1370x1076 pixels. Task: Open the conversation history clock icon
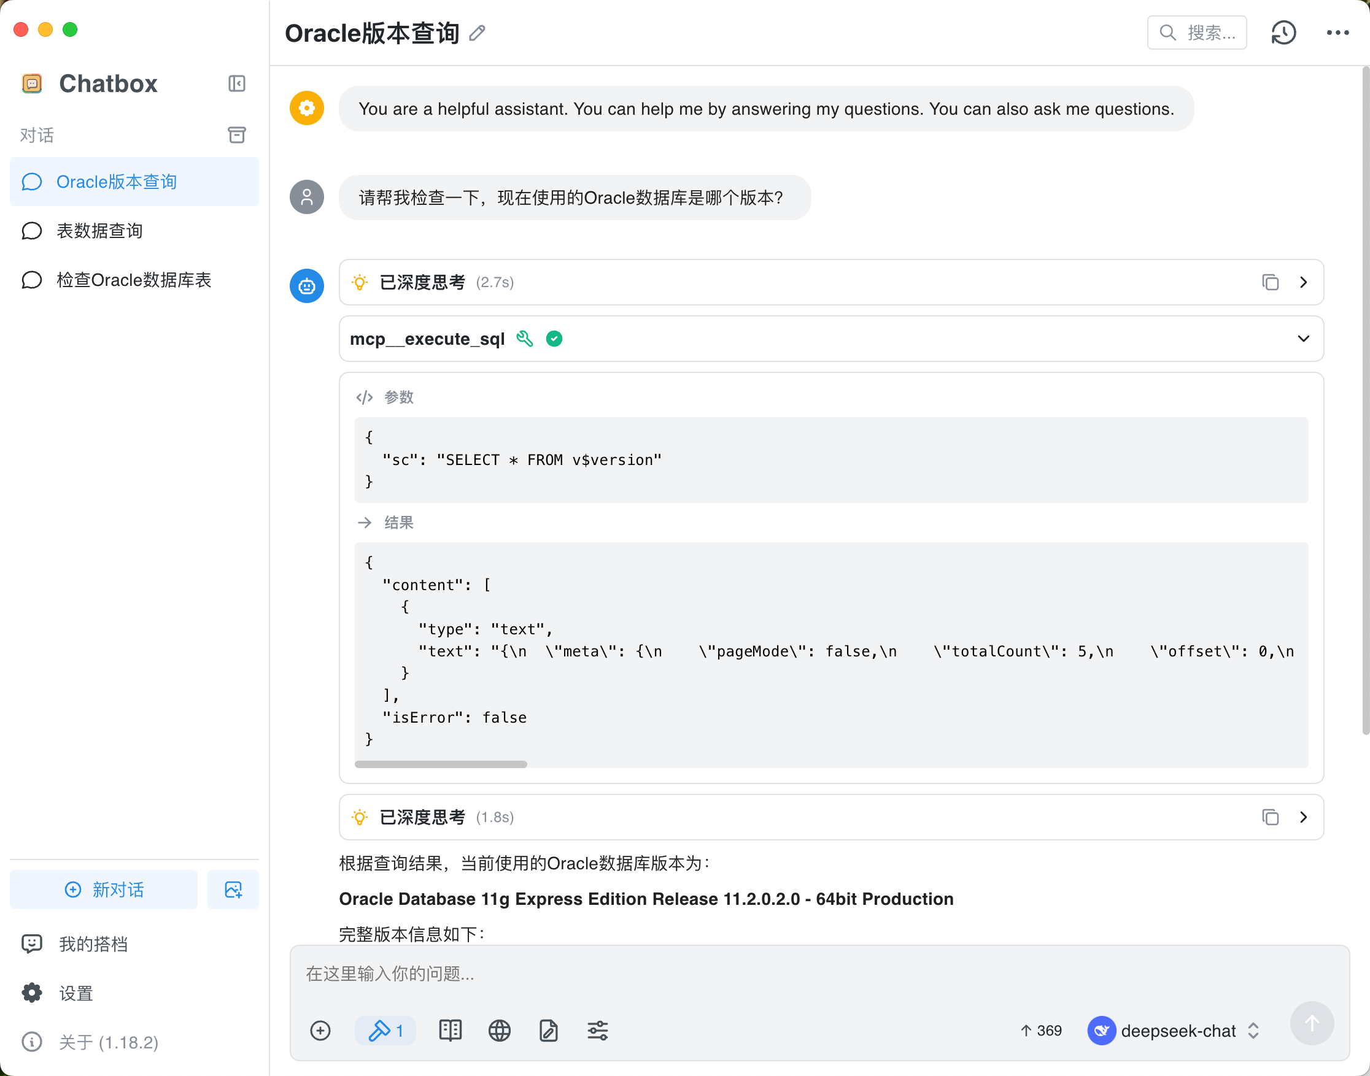pos(1283,33)
